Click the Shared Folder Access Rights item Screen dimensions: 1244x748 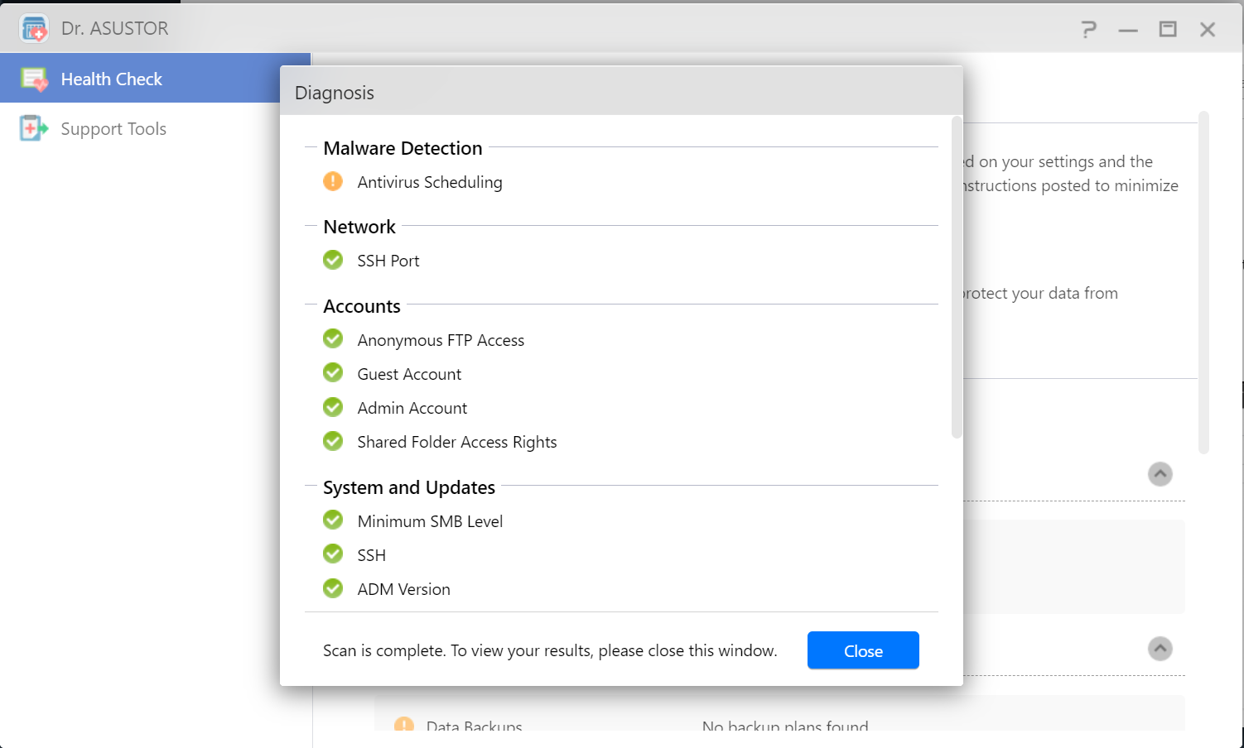(x=456, y=442)
